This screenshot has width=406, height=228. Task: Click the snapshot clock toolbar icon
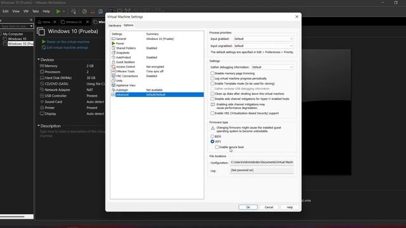point(84,11)
